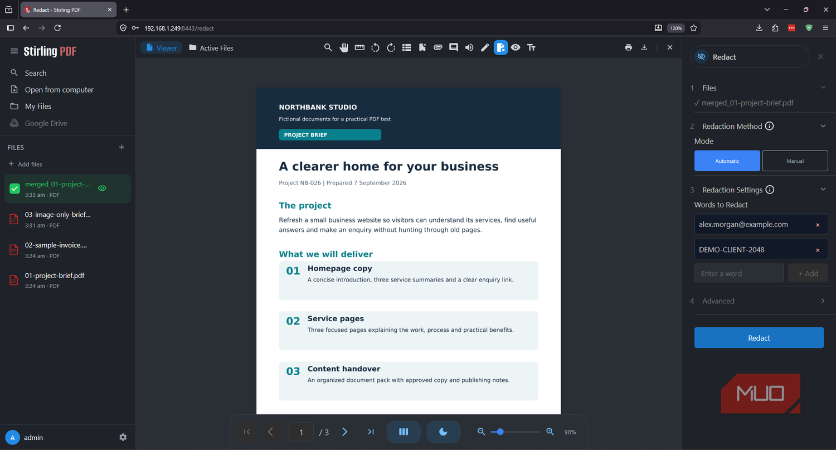Click the read-aloud speaker icon
The image size is (836, 450).
pos(469,48)
